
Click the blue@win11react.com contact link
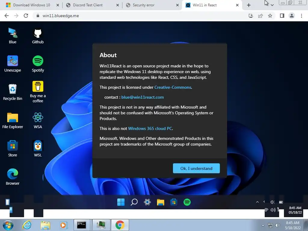point(142,97)
